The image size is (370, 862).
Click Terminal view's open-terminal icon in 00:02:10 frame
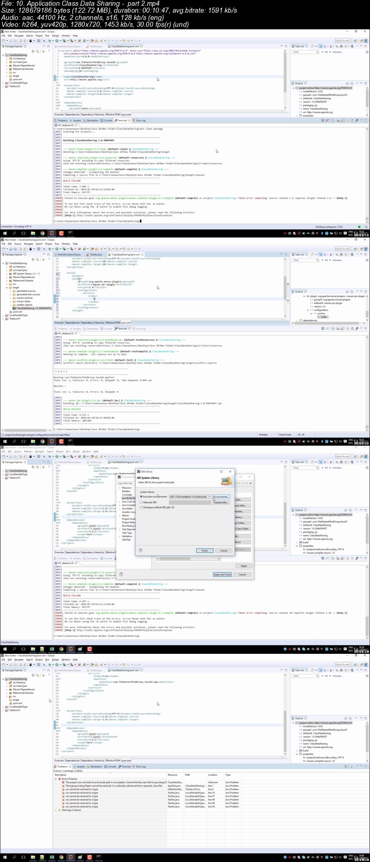[322, 120]
